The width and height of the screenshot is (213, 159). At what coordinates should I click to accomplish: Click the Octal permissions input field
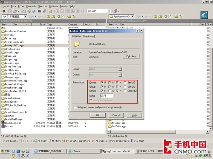click(106, 96)
